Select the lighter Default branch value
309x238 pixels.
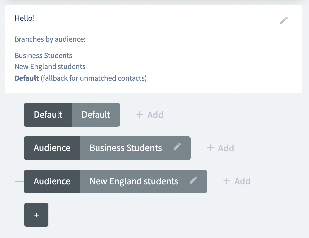click(96, 115)
